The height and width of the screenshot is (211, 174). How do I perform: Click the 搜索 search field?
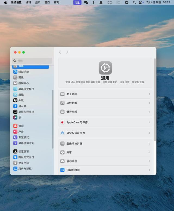pos(32,61)
